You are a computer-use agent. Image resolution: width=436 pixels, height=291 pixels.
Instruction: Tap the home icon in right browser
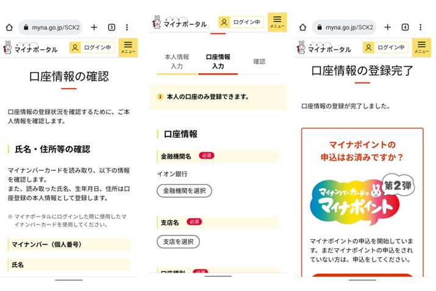303,27
